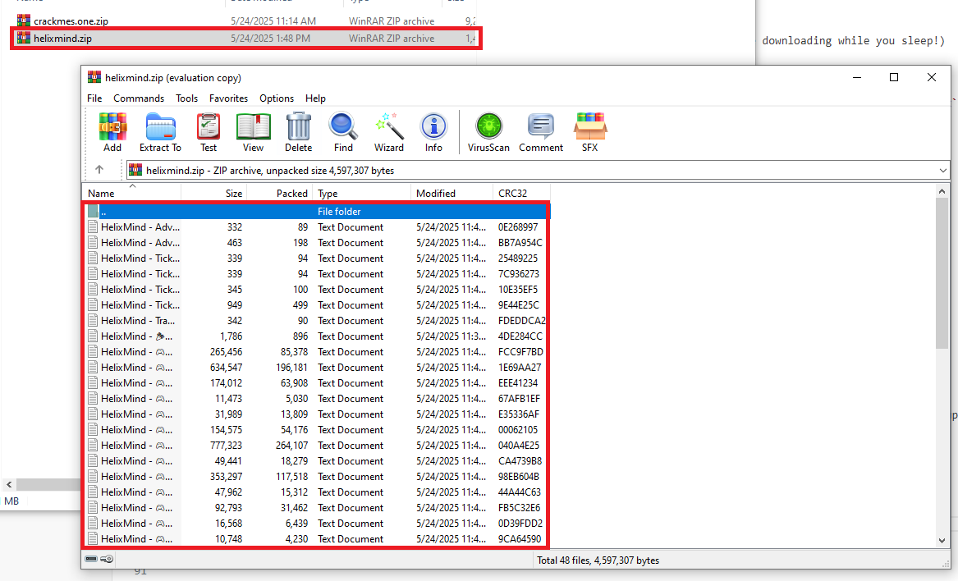Screen dimensions: 958x581
Task: Sort file list by Type column
Action: click(362, 193)
